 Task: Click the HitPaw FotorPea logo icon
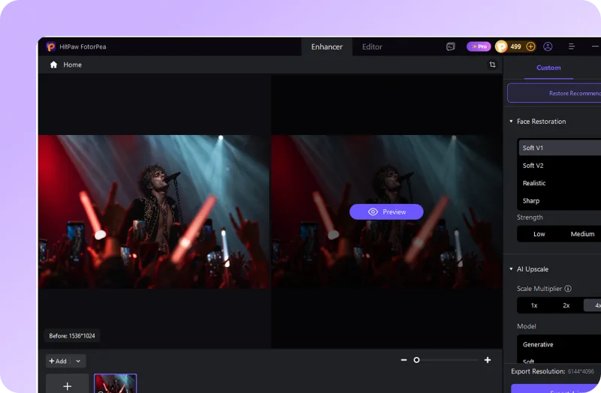click(x=50, y=46)
